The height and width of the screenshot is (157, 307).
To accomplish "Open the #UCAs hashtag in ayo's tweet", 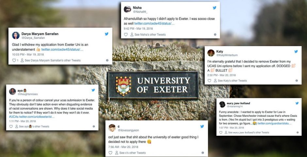I will (14, 117).
